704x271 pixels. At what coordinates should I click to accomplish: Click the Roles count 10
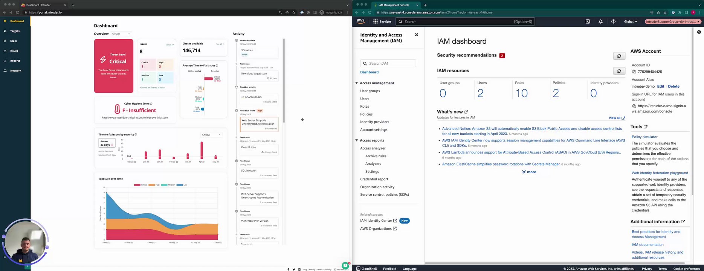521,93
